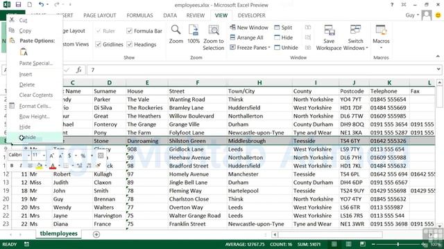Click Format Painter brush in mini toolbar
Screen dimensions: 444x249
(x=99, y=166)
